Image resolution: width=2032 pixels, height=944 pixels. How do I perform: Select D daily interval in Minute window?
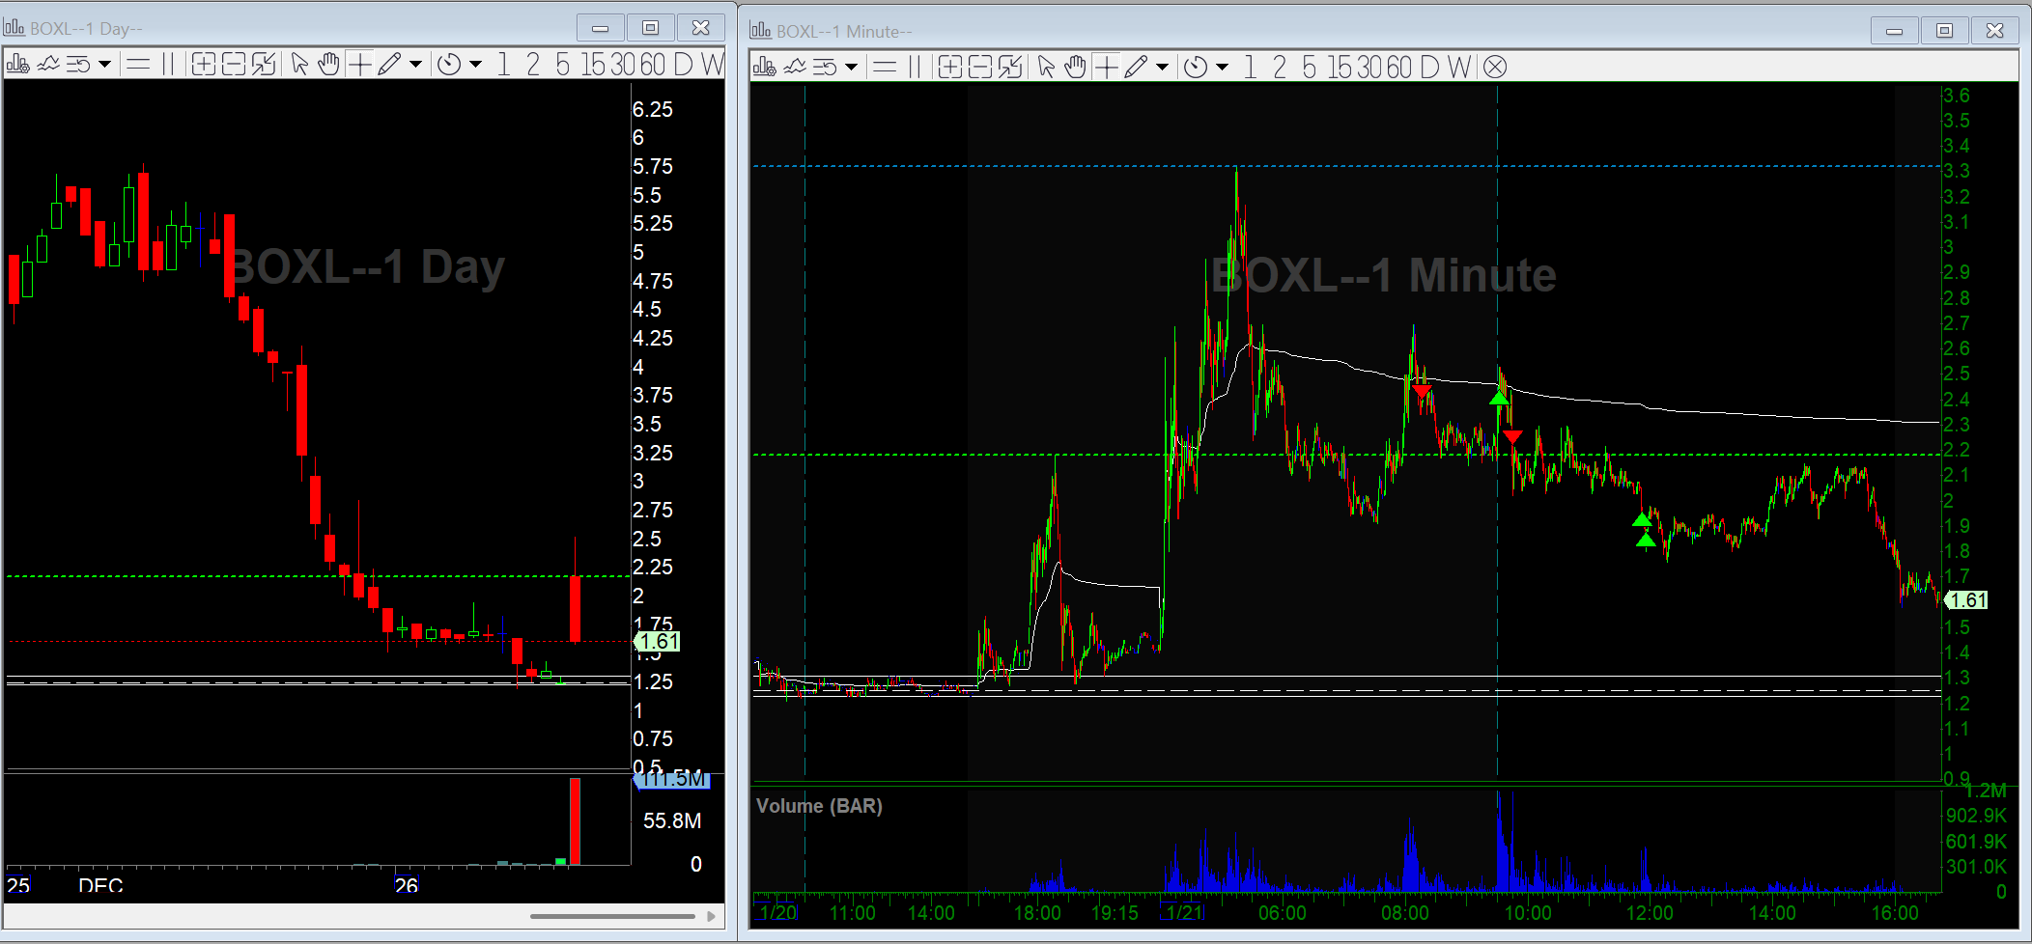tap(1430, 67)
